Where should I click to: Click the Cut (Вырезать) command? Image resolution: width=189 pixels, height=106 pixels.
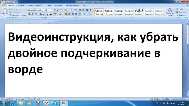click(x=14, y=9)
